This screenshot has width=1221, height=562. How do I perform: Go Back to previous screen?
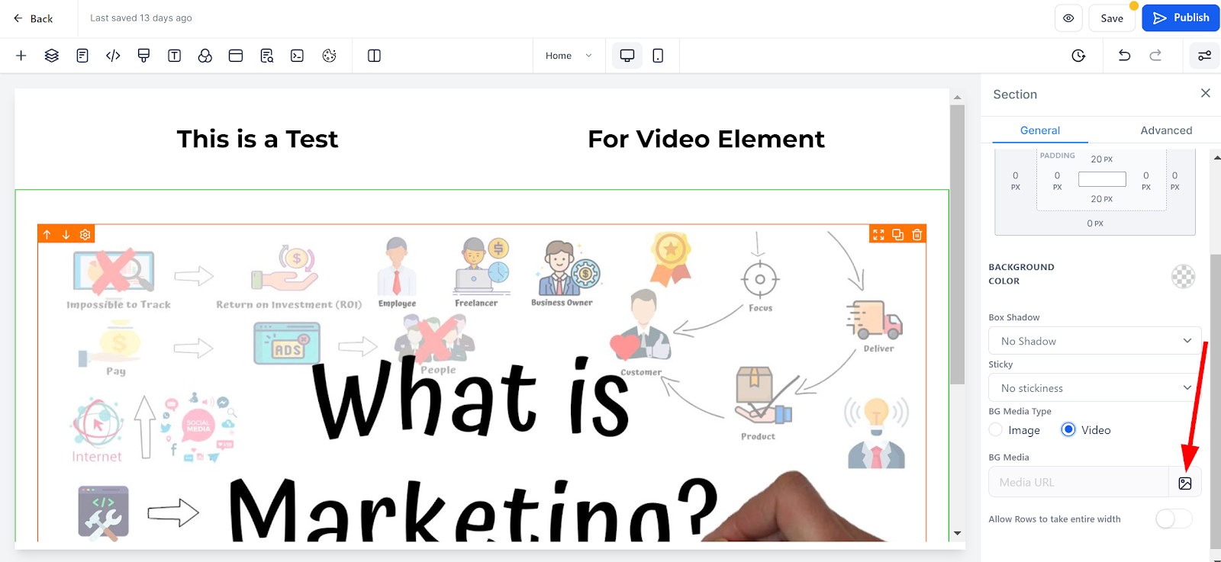coord(33,18)
